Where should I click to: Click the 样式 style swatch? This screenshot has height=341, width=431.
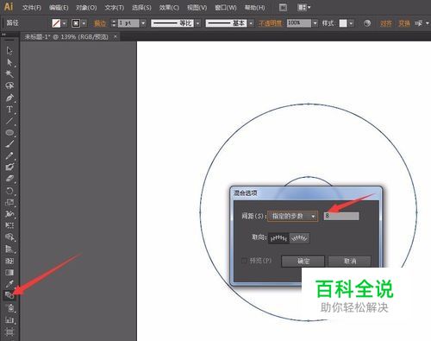[343, 23]
